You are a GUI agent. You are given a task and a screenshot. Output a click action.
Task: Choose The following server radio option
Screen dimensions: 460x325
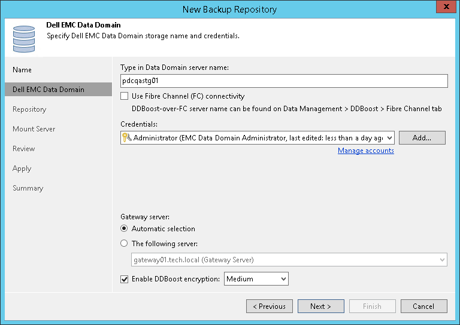[124, 243]
